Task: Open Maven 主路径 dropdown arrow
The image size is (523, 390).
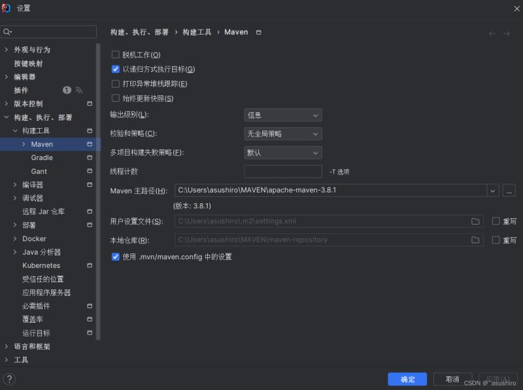Action: [493, 191]
